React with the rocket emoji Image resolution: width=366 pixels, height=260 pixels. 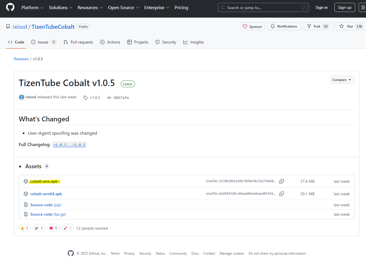(68, 228)
